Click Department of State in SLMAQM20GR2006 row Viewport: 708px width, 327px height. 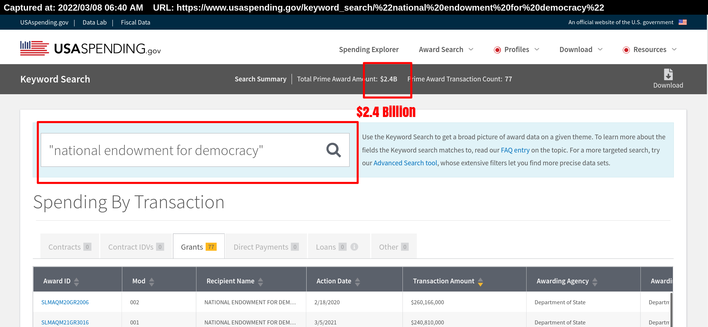coord(560,302)
